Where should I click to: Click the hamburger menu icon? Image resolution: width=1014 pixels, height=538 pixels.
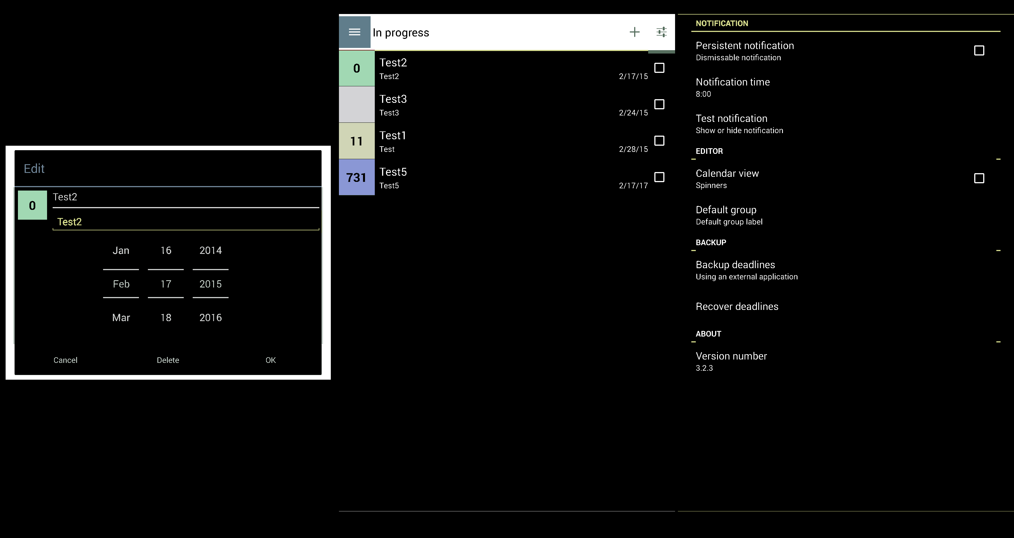[x=354, y=32]
